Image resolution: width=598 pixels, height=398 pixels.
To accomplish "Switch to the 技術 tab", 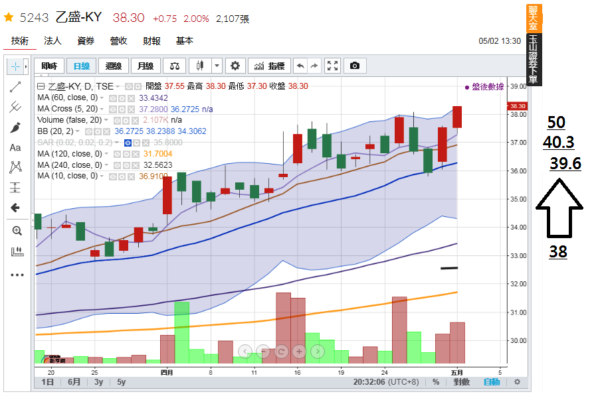I will coord(20,40).
